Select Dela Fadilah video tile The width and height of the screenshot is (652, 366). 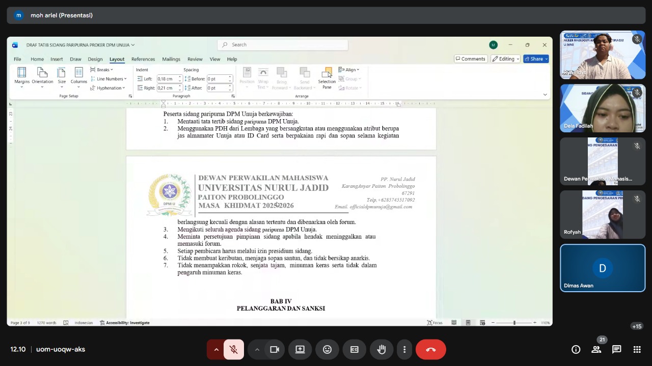pyautogui.click(x=603, y=108)
